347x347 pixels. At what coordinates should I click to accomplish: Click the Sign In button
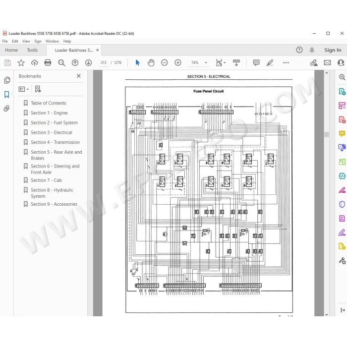pyautogui.click(x=333, y=50)
